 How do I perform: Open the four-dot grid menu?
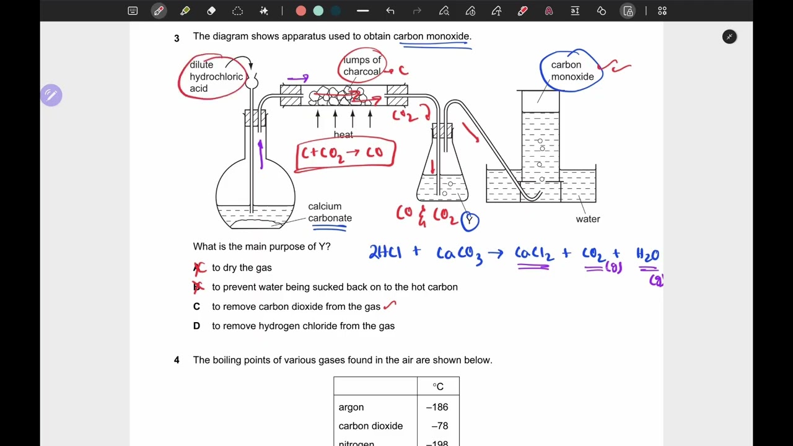point(662,11)
